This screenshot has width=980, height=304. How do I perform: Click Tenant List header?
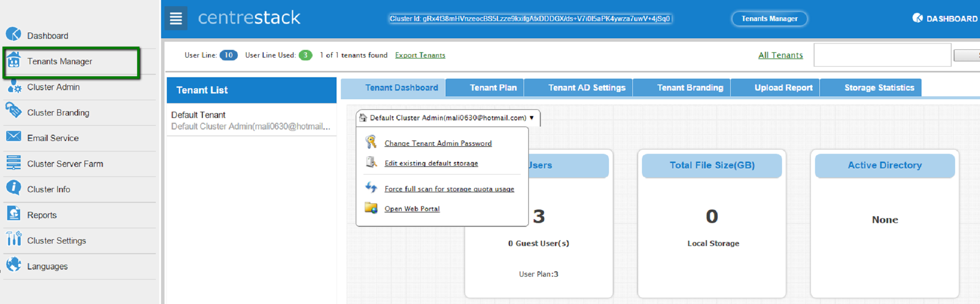(x=251, y=90)
